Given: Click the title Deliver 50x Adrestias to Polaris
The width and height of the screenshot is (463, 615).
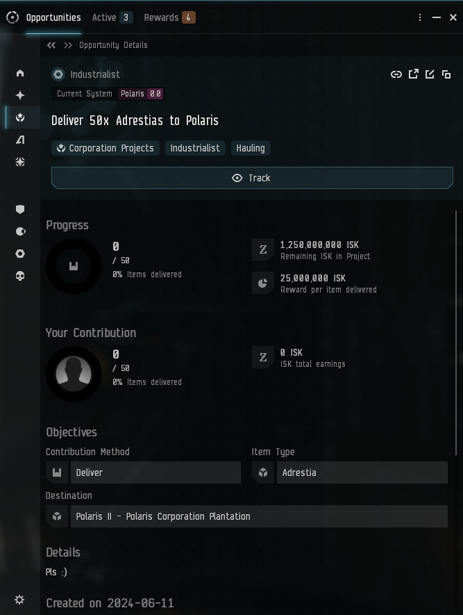Looking at the screenshot, I should [x=135, y=120].
